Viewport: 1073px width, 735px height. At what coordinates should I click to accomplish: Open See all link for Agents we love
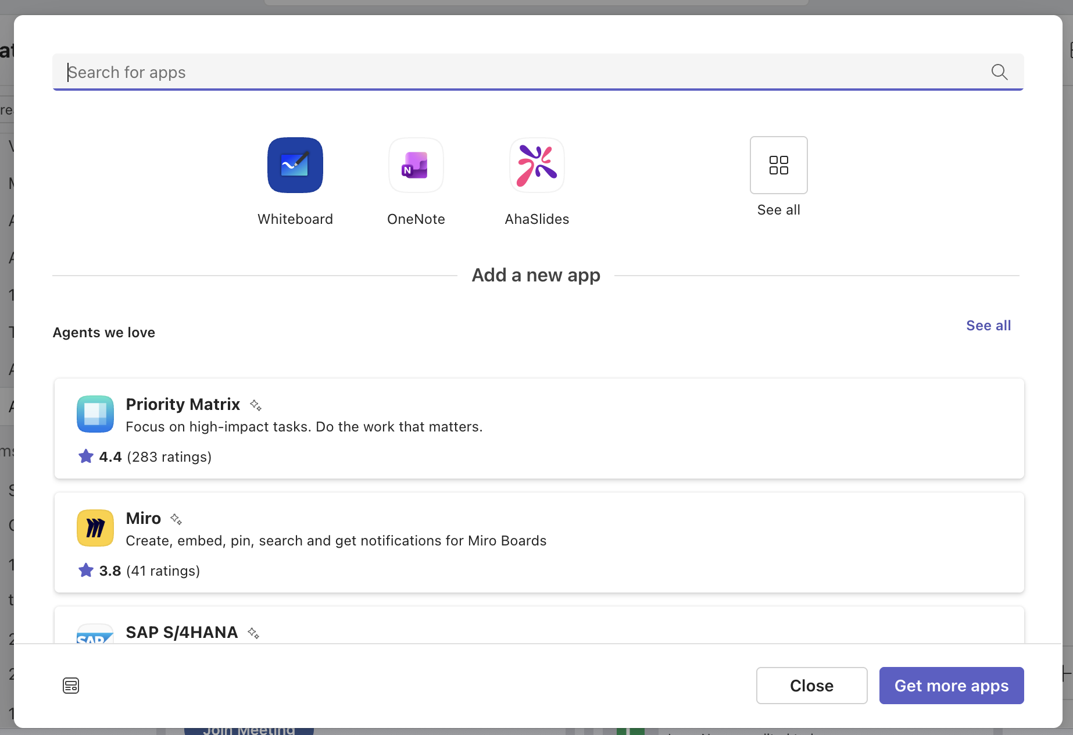coord(989,326)
